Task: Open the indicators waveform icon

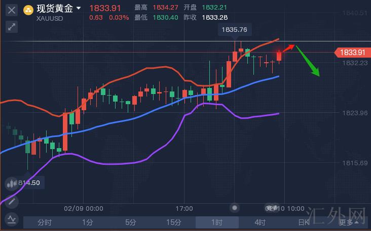Action: point(12,219)
